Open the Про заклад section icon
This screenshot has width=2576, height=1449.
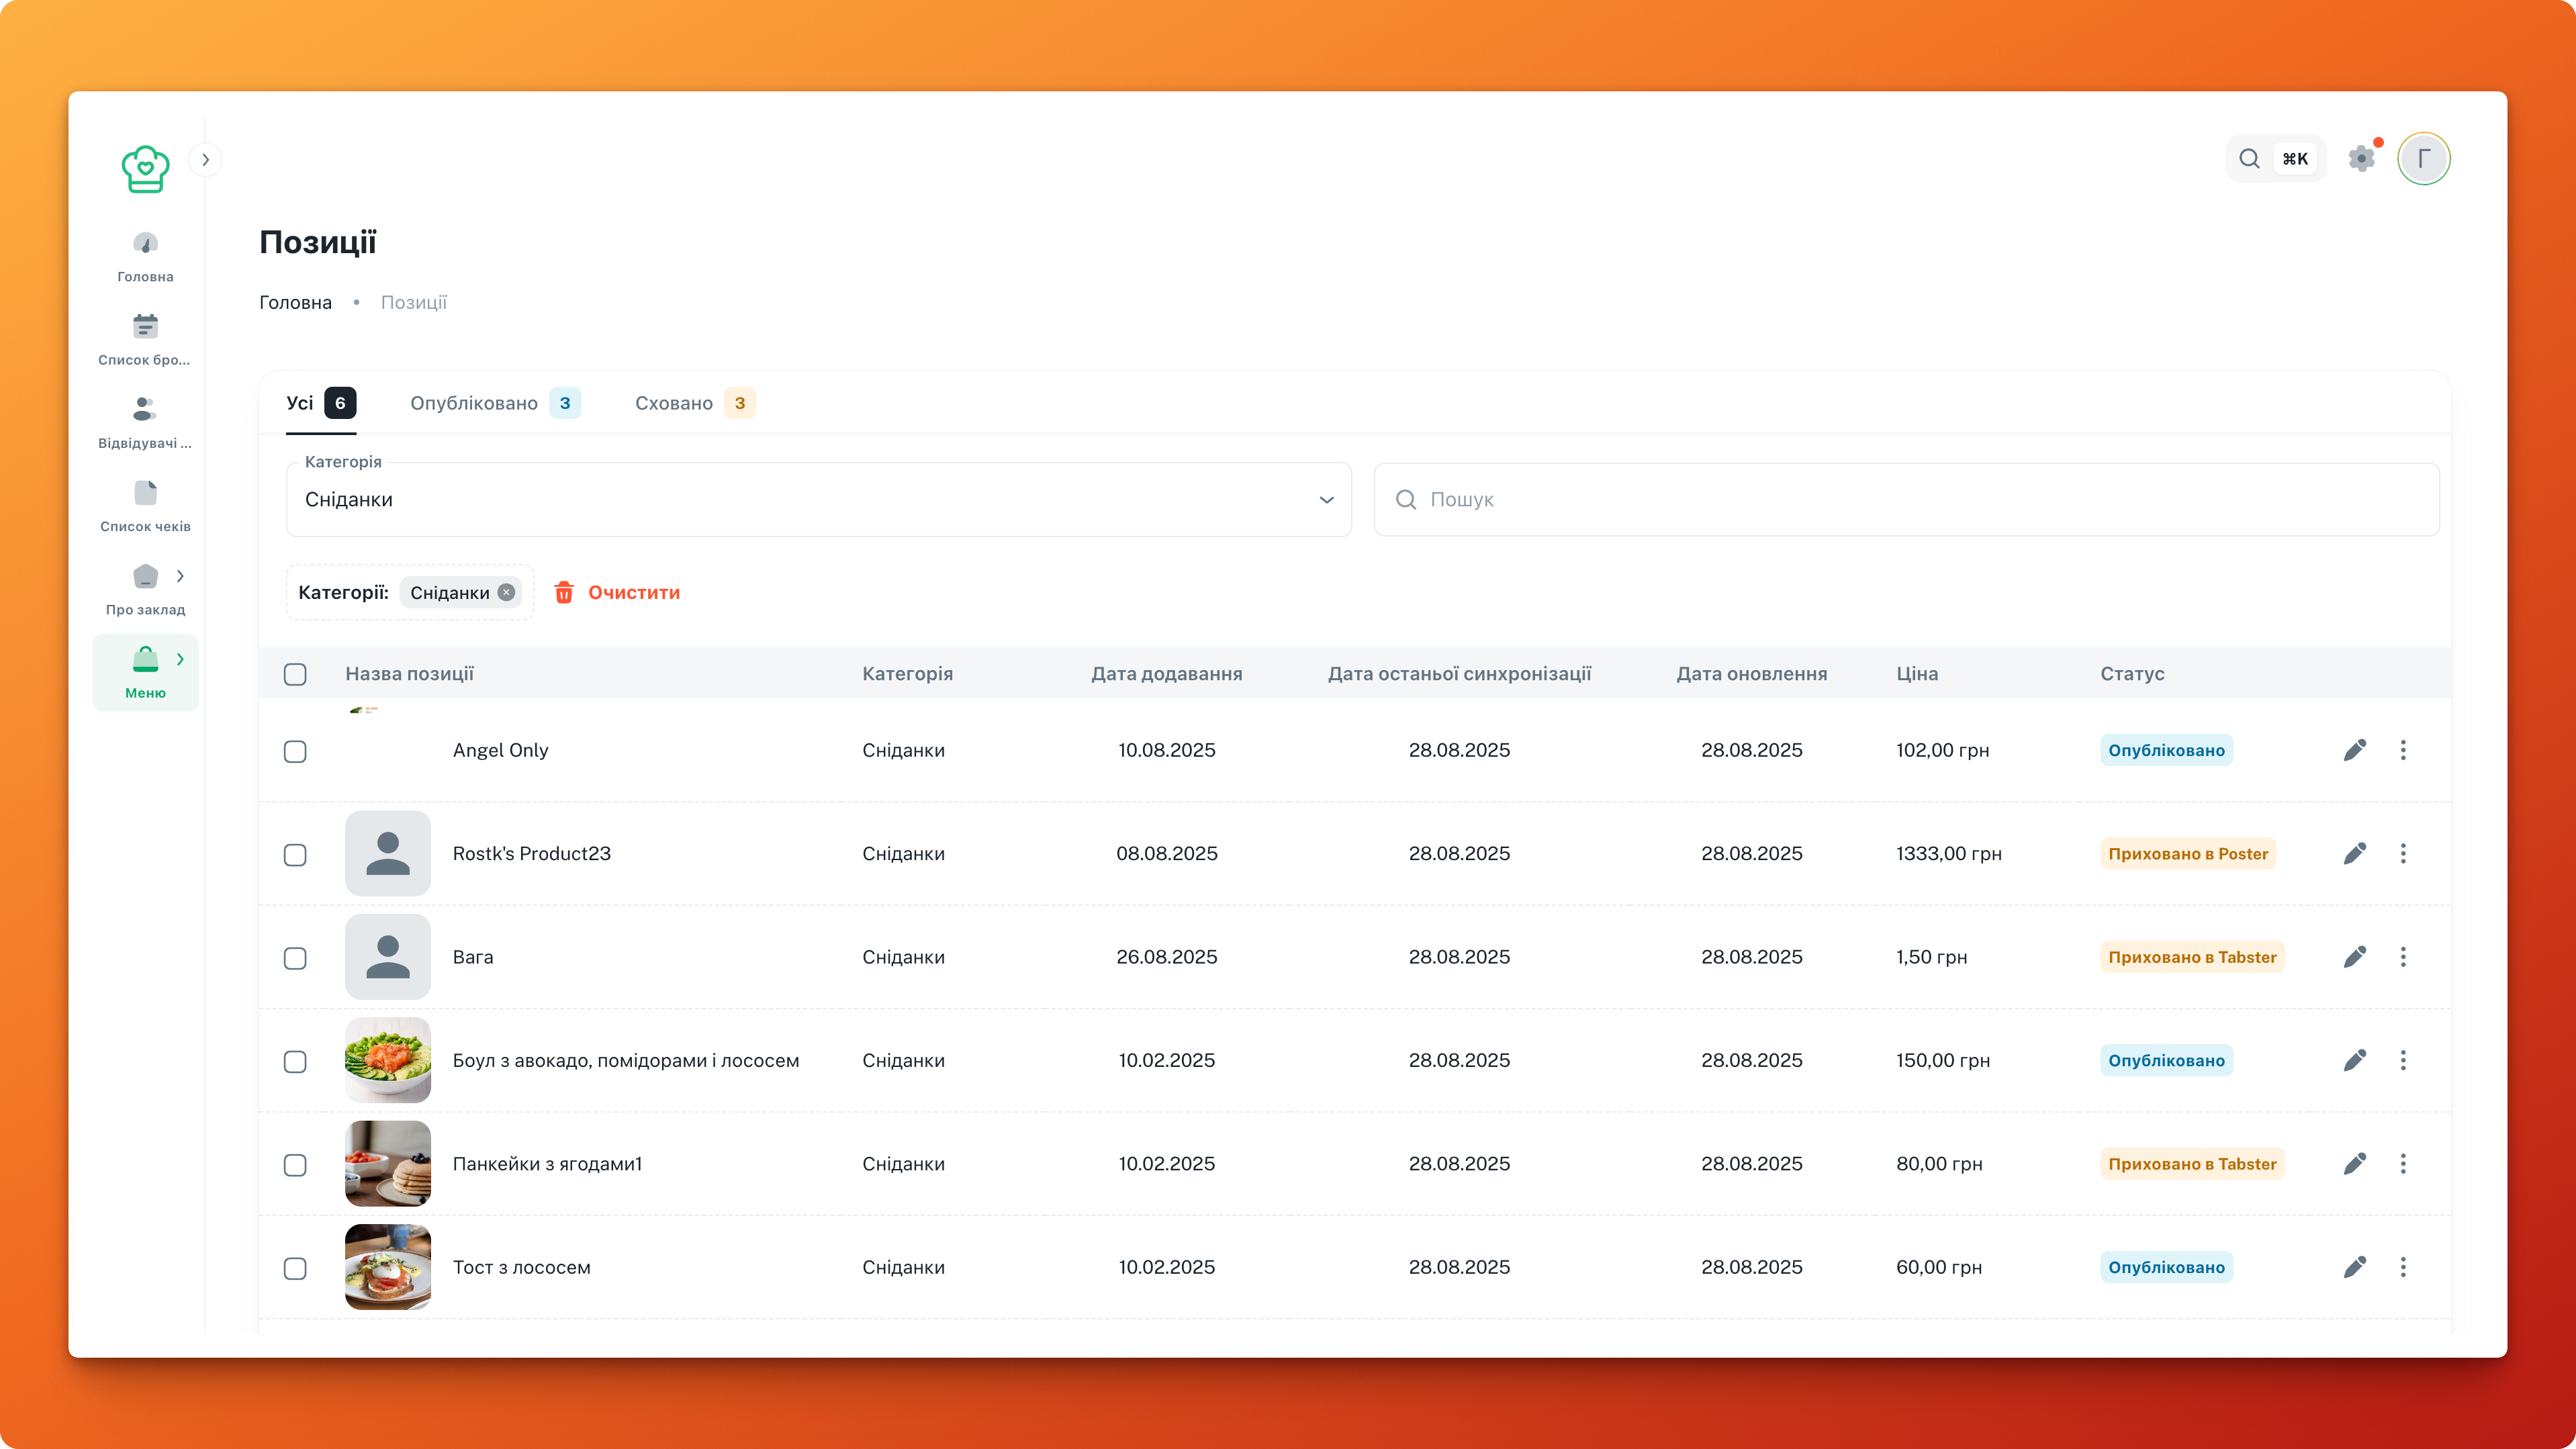[145, 575]
